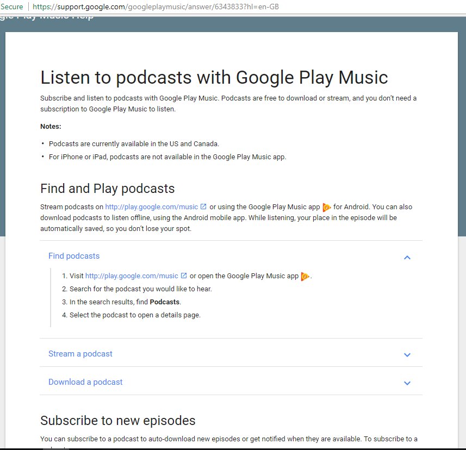The height and width of the screenshot is (450, 466).
Task: Follow play.google.com/music link in Stream podcasts paragraph
Action: pos(152,207)
